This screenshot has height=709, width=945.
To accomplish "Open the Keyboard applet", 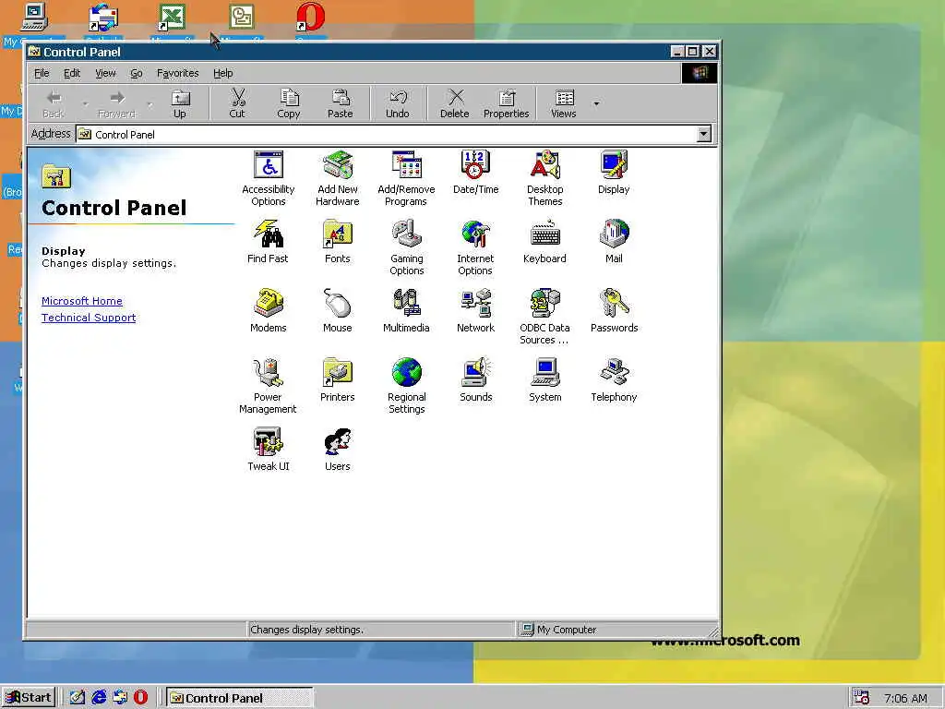I will click(x=544, y=242).
